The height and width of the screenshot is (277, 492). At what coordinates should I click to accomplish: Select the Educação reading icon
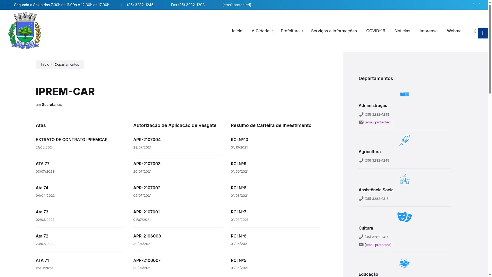pyautogui.click(x=404, y=263)
